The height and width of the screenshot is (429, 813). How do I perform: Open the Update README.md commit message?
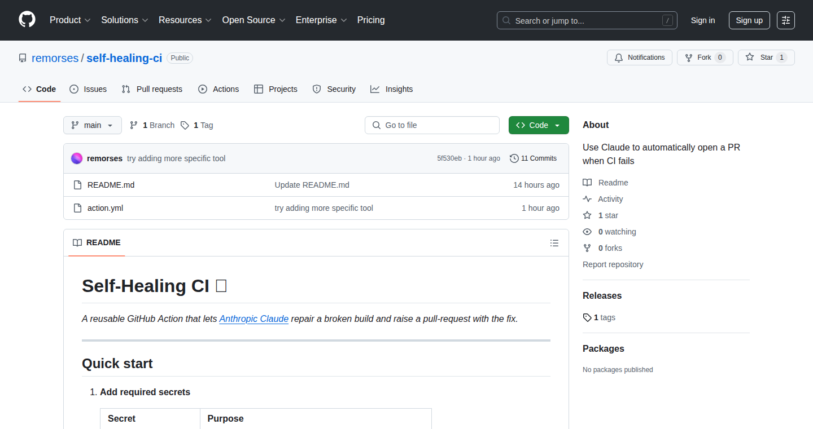pos(312,185)
